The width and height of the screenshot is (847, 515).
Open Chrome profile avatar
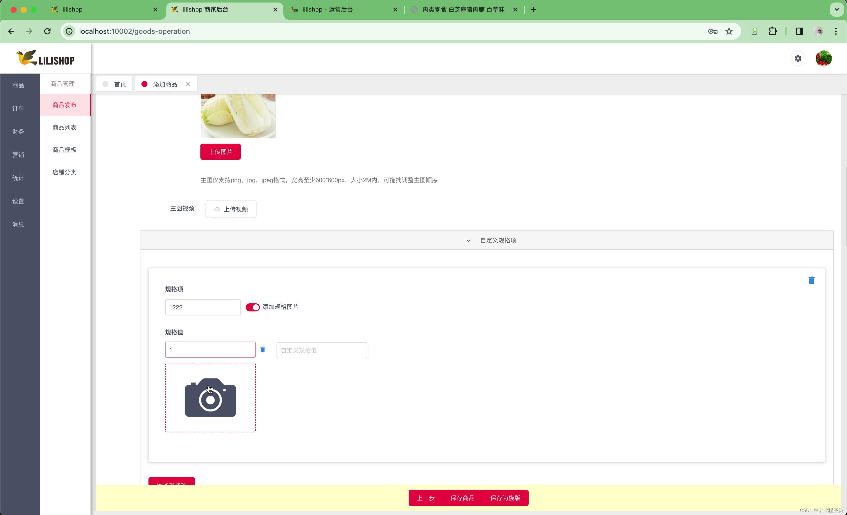pos(818,31)
